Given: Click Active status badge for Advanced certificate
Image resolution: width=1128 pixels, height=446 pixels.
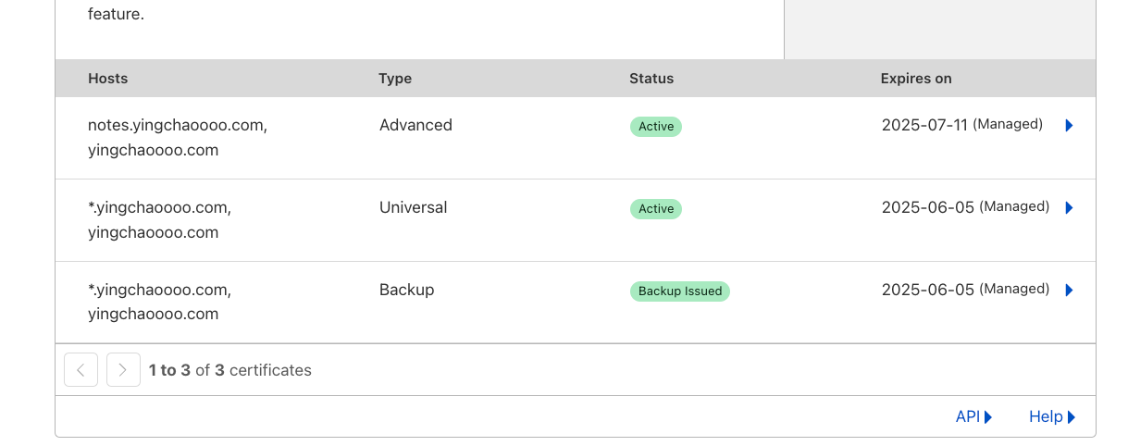Looking at the screenshot, I should [656, 126].
